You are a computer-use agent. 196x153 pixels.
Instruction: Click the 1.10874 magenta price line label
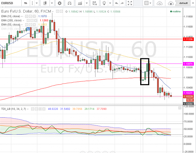pyautogui.click(x=188, y=64)
